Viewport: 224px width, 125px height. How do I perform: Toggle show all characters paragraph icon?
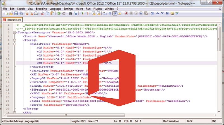tap(110, 13)
